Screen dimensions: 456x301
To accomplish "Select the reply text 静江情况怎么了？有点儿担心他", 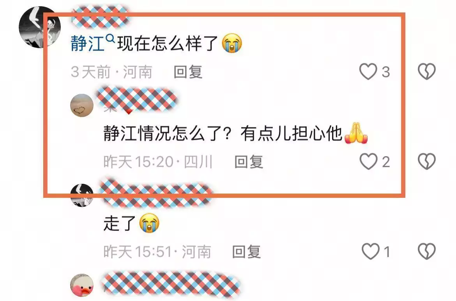I will 223,134.
